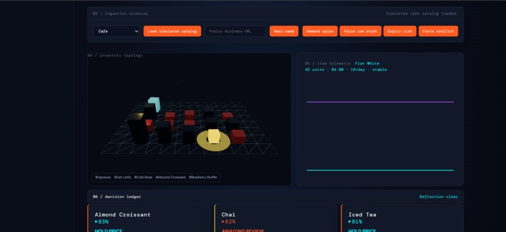Viewport: 506px width, 232px height.
Task: Click the Flat White telemetry title
Action: click(x=367, y=63)
